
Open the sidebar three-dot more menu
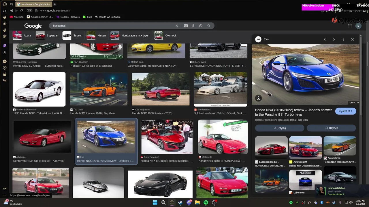5,195
